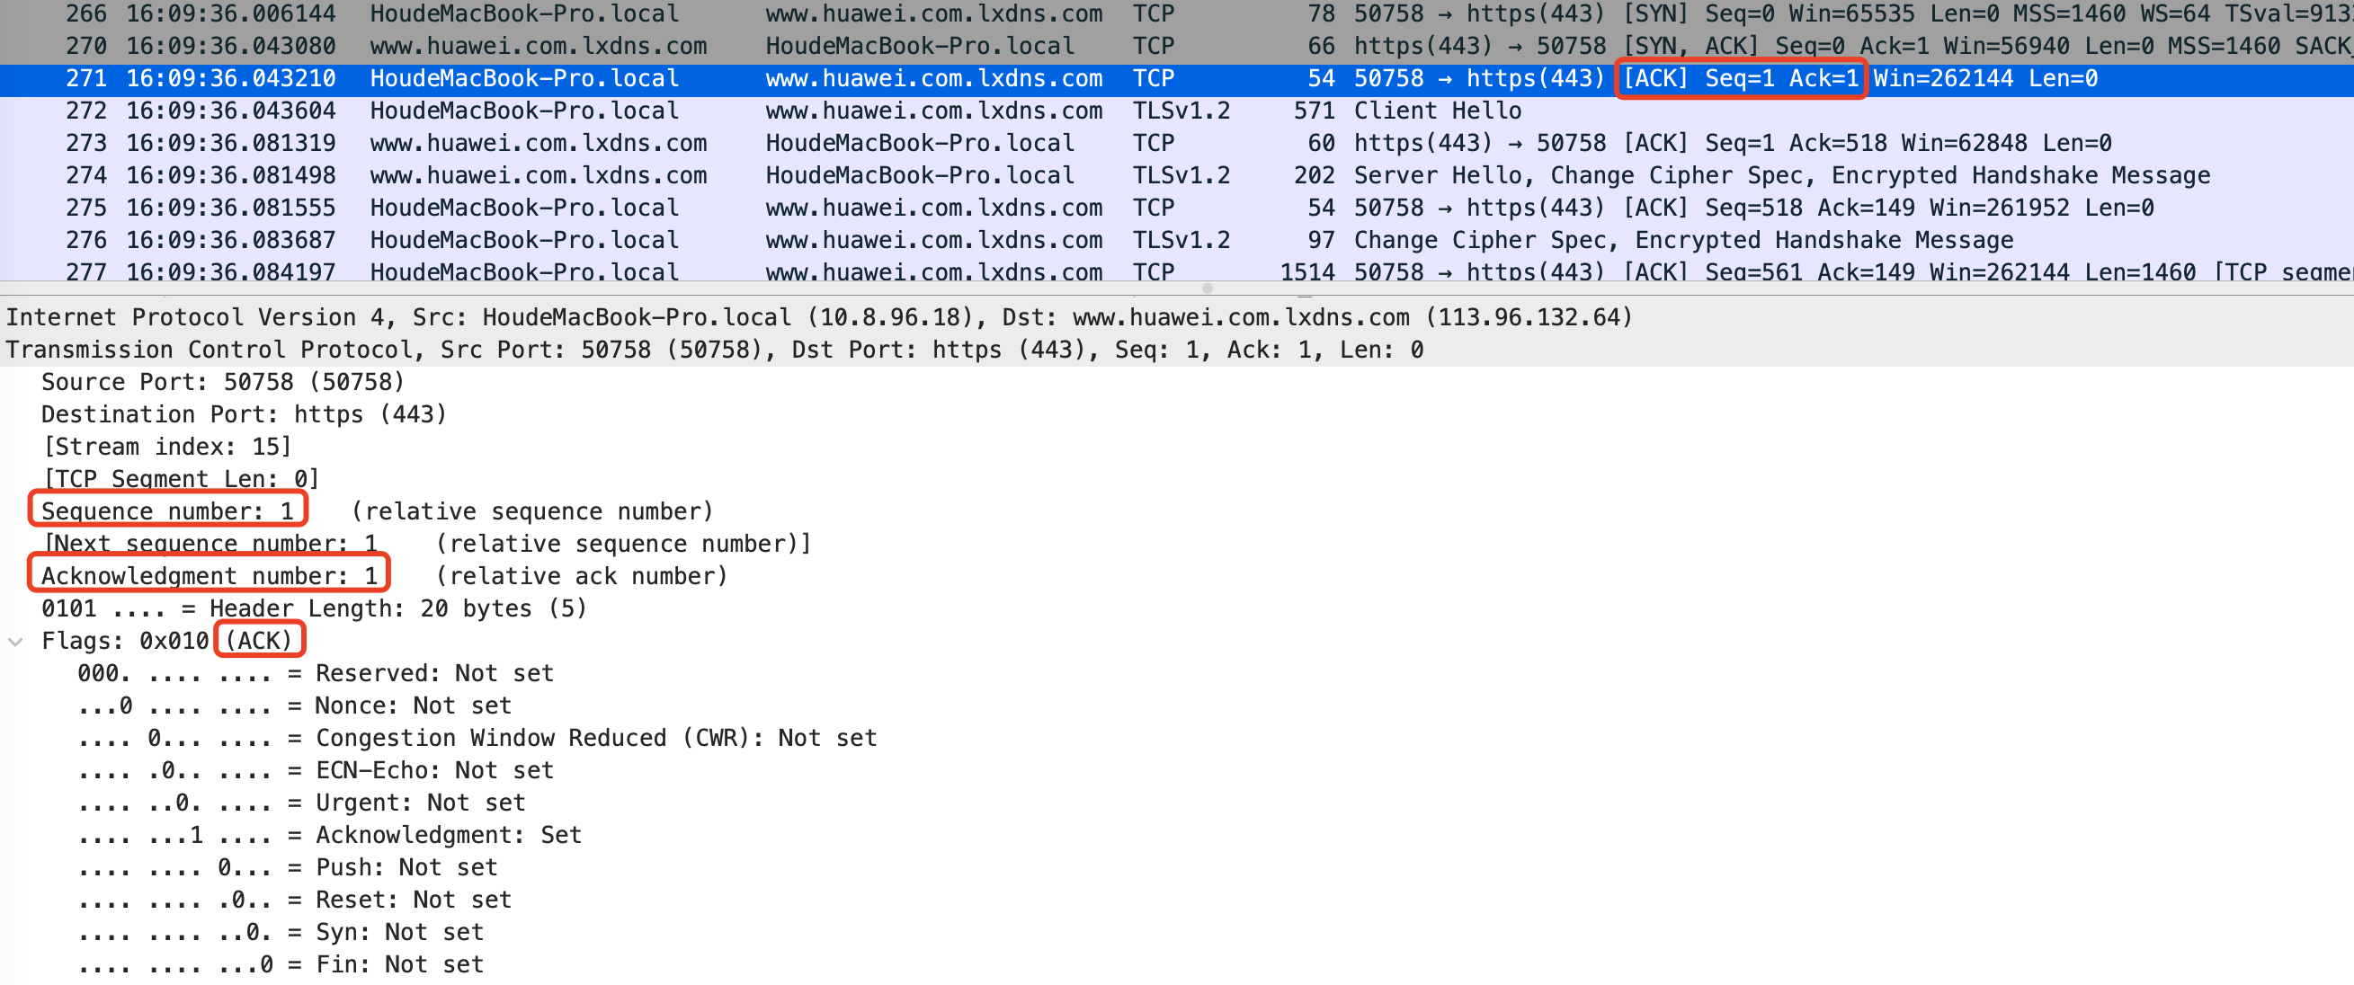Image resolution: width=2354 pixels, height=985 pixels.
Task: Click the pane splitter handle dot
Action: (x=1208, y=288)
